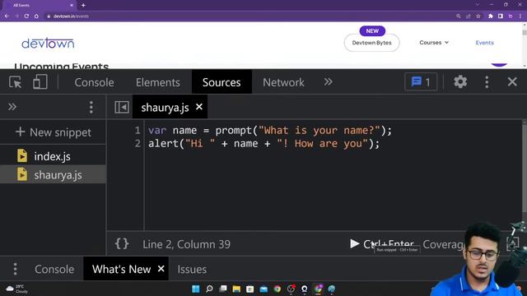Click the code editor vertical scrollbar
Screen dimensions: 527x296
525,169
